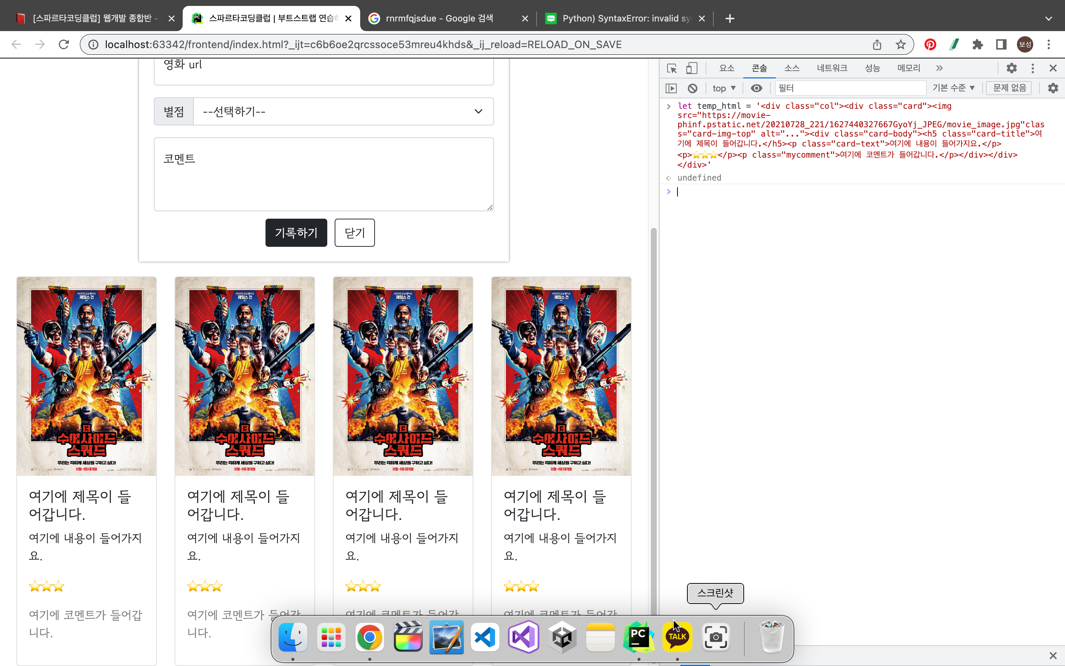
Task: Open Unity Hub from the dock
Action: coord(562,637)
